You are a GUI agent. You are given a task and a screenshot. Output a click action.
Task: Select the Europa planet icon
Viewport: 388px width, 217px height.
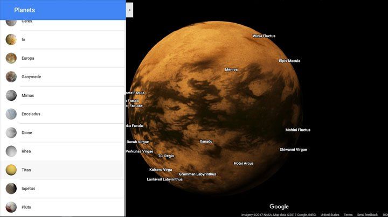pos(11,58)
